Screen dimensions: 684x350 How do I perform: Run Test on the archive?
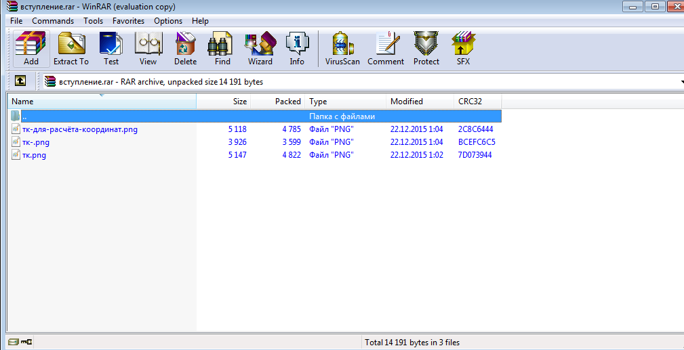110,48
